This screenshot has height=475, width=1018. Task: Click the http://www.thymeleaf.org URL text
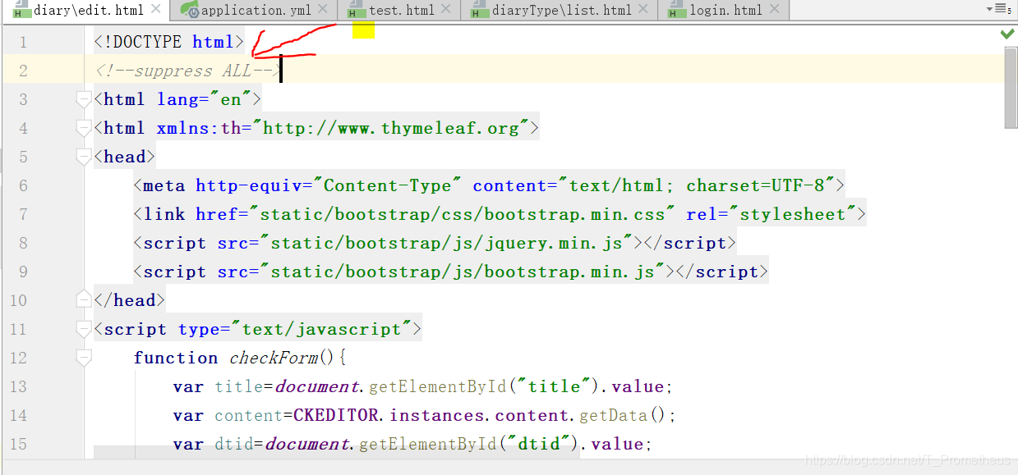pos(391,128)
